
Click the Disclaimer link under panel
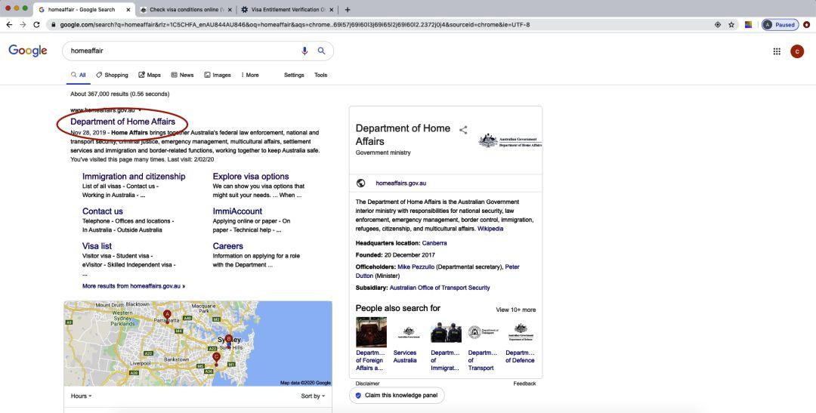[x=367, y=384]
